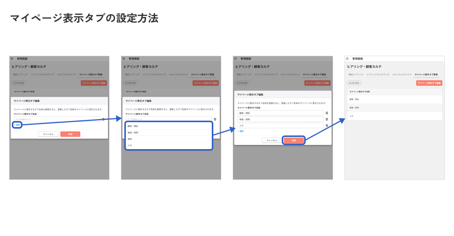Click 会社単位設定 chip in the fourth panel
This screenshot has width=454, height=236.
(x=354, y=83)
